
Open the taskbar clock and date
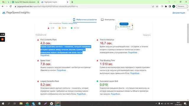point(178,103)
